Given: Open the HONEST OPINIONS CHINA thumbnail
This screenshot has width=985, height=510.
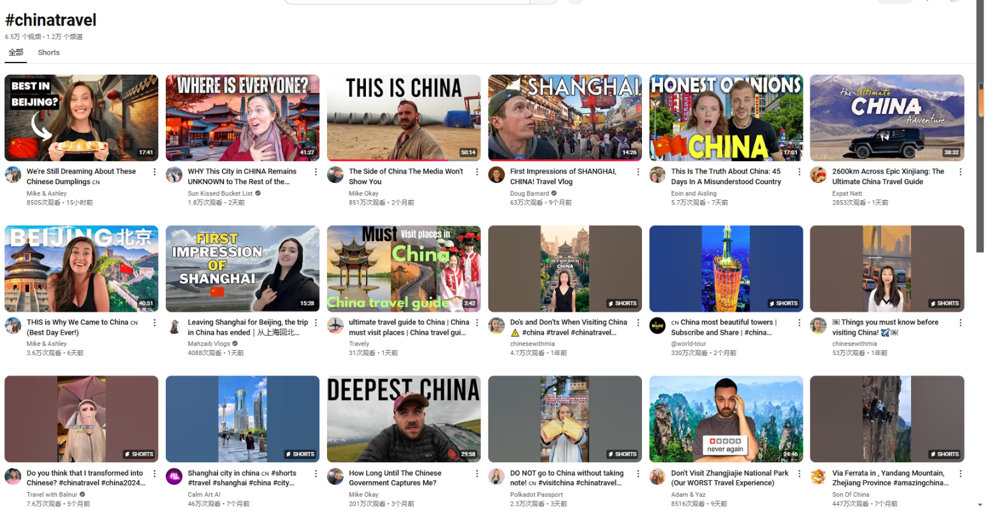Looking at the screenshot, I should (x=726, y=118).
